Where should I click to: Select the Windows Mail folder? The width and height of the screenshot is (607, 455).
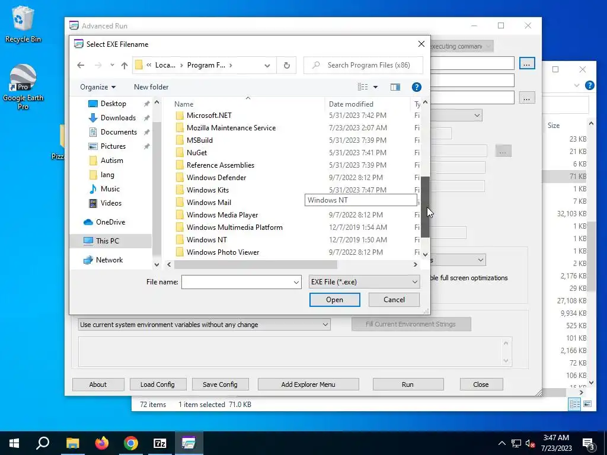[209, 203]
